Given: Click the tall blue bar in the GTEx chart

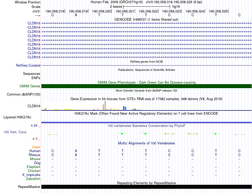Looking at the screenshot, I should coord(124,108).
